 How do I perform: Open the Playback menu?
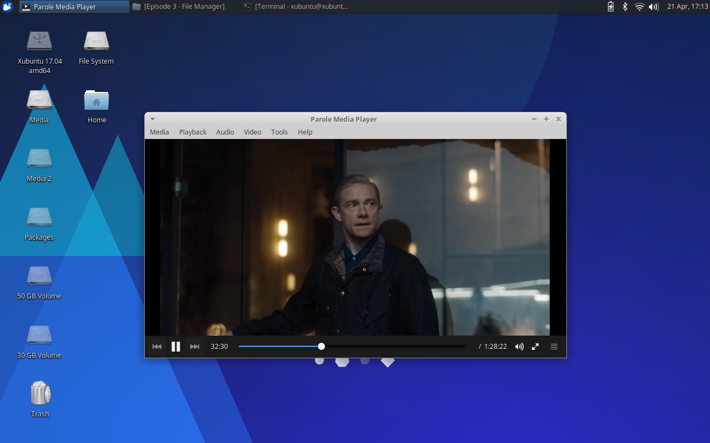point(192,132)
